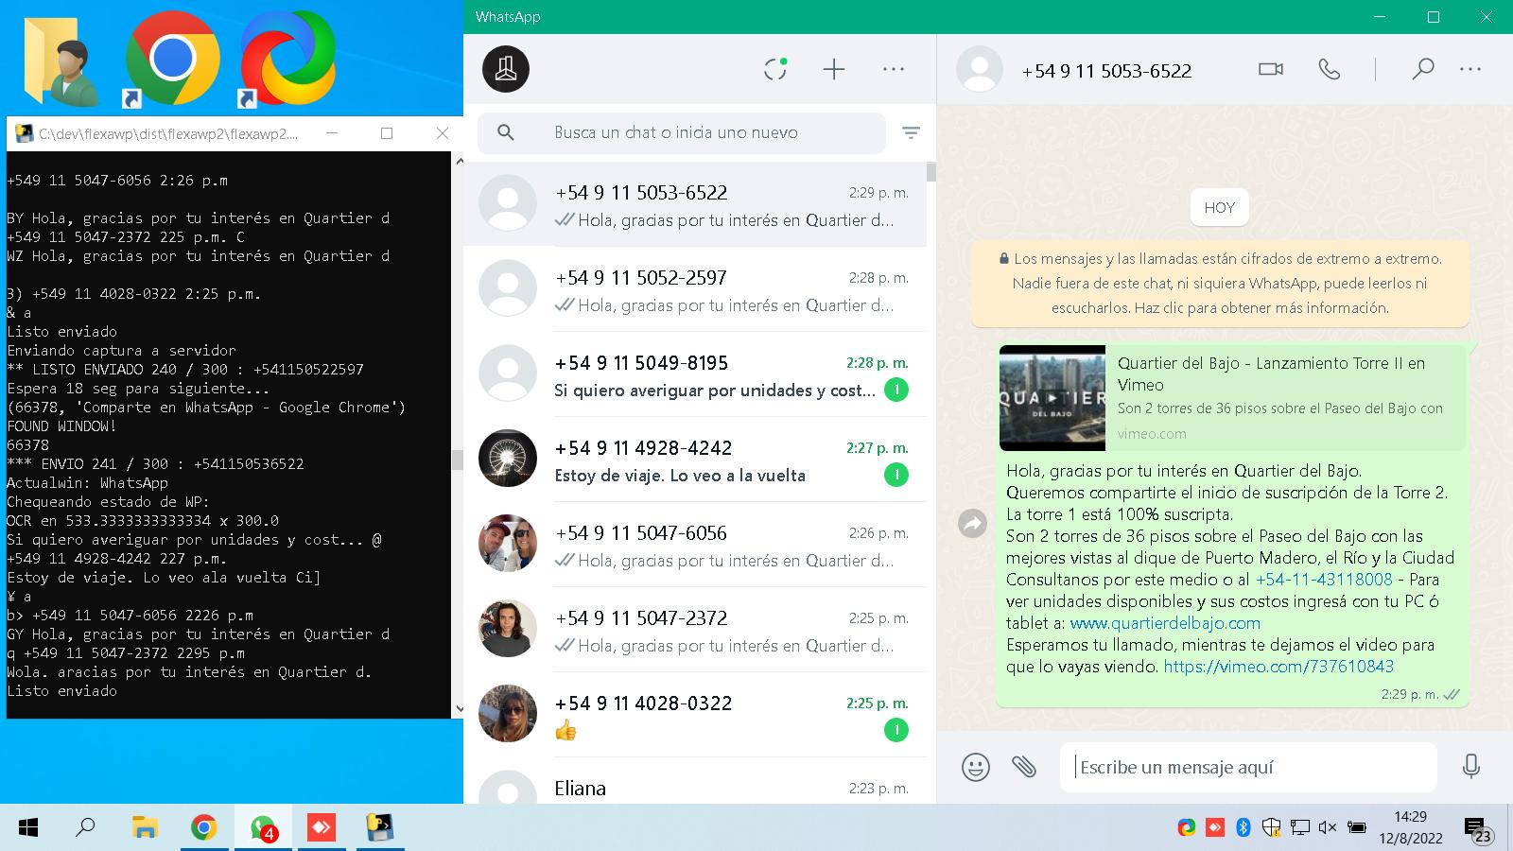Click the 'HOY' date chip
Screen dimensions: 1513x851
1220,208
